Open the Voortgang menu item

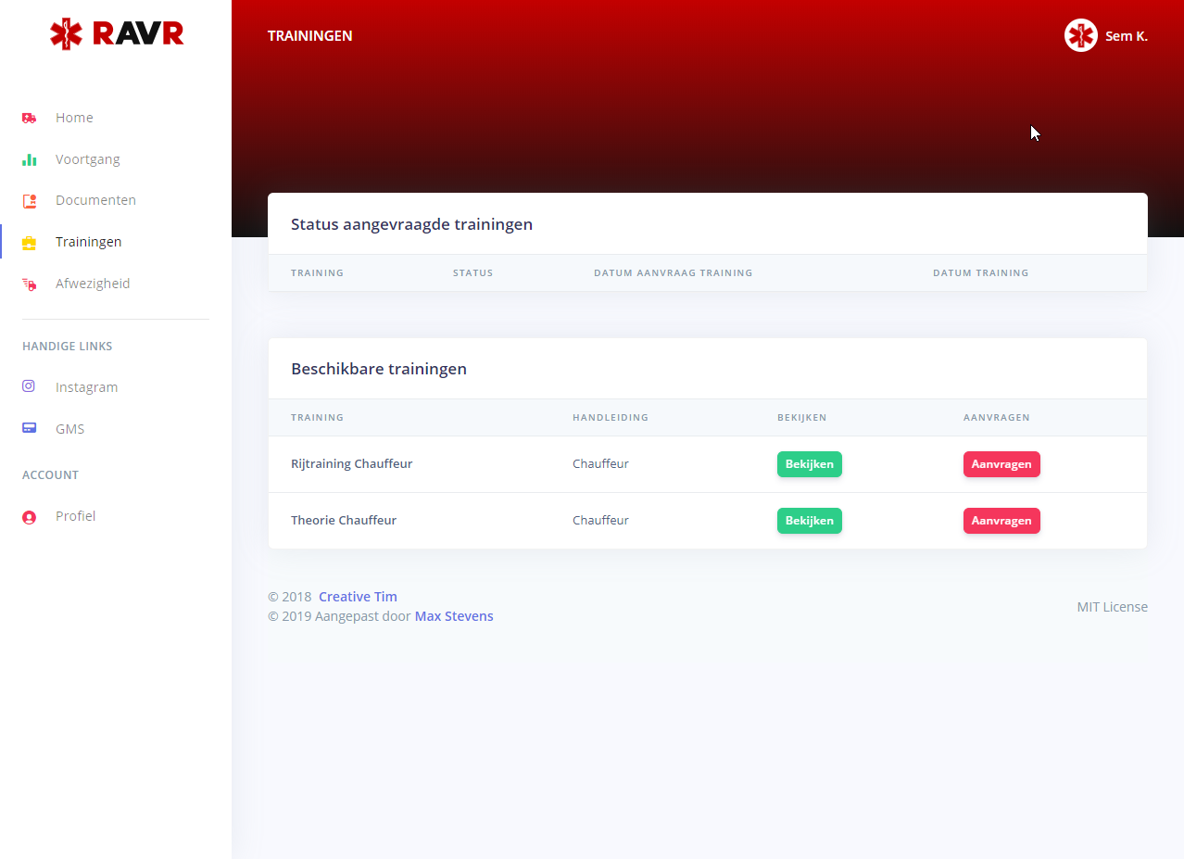point(87,159)
